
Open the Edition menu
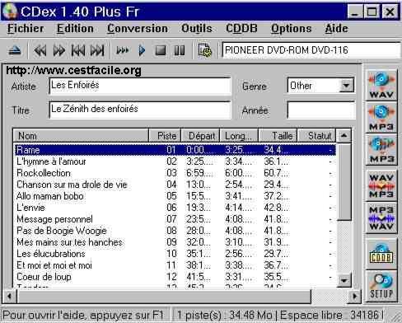[75, 29]
